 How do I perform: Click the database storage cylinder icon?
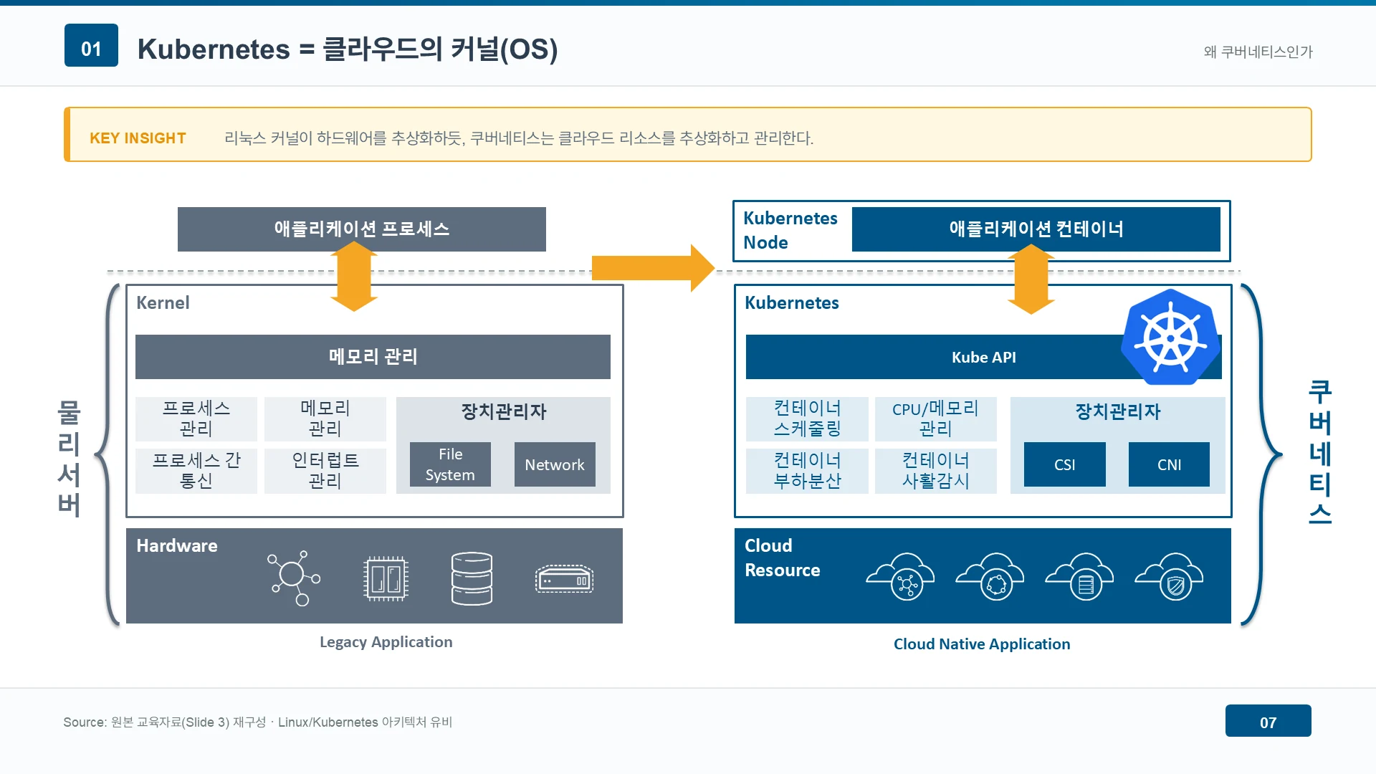pyautogui.click(x=472, y=578)
